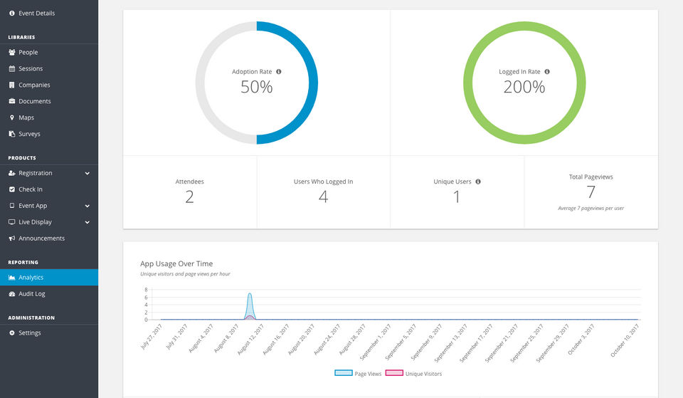The height and width of the screenshot is (398, 683).
Task: Click the Maps pin icon
Action: click(x=12, y=117)
